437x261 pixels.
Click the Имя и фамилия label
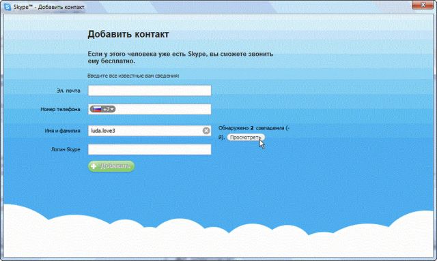pos(62,131)
